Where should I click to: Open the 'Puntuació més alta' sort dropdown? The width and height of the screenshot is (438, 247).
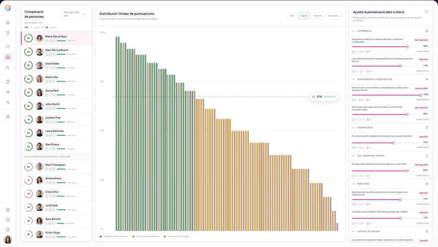[75, 14]
